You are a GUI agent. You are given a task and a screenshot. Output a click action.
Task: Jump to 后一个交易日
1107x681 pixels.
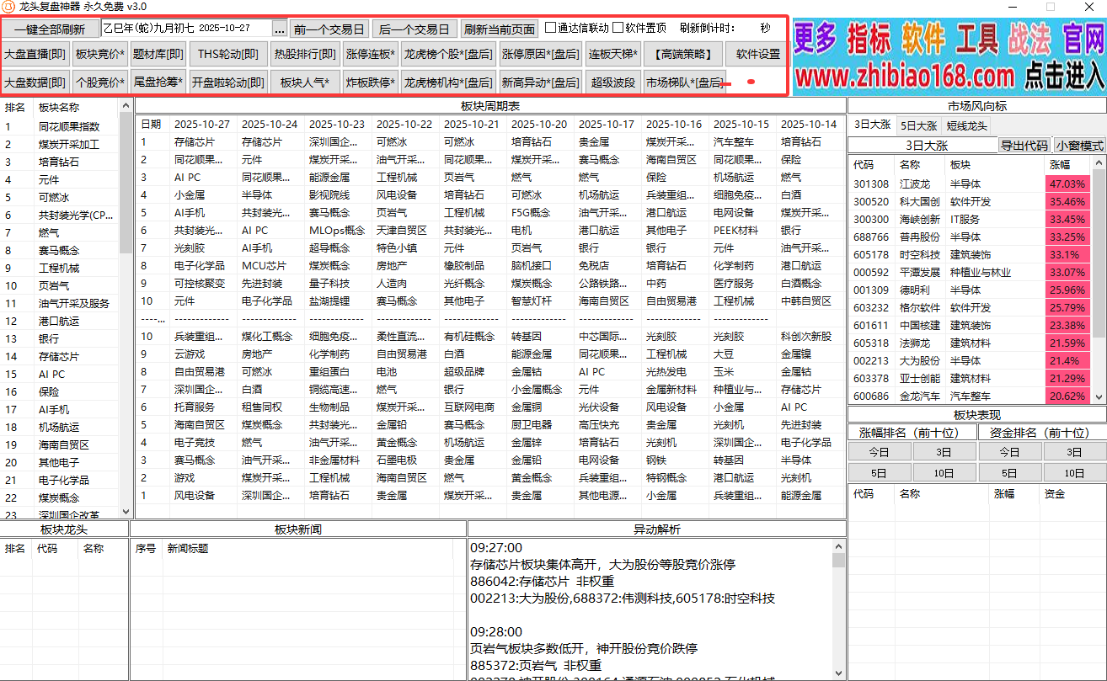(414, 29)
